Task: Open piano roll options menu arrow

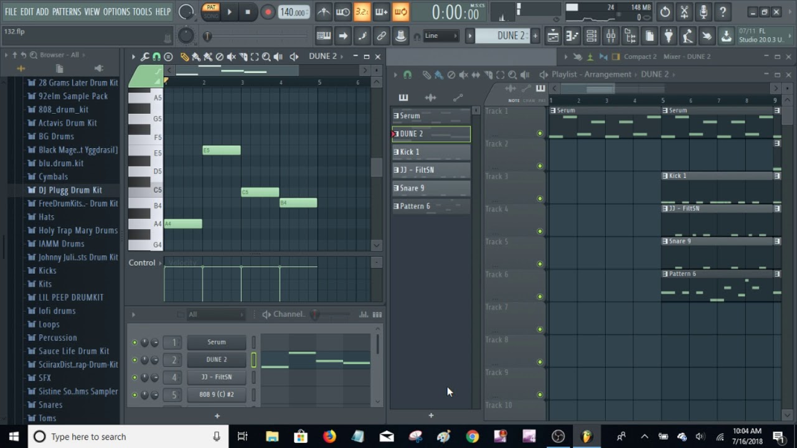Action: [x=133, y=57]
